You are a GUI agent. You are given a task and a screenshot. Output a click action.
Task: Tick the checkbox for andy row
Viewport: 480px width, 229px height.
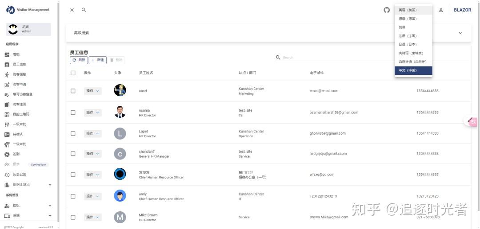[73, 196]
